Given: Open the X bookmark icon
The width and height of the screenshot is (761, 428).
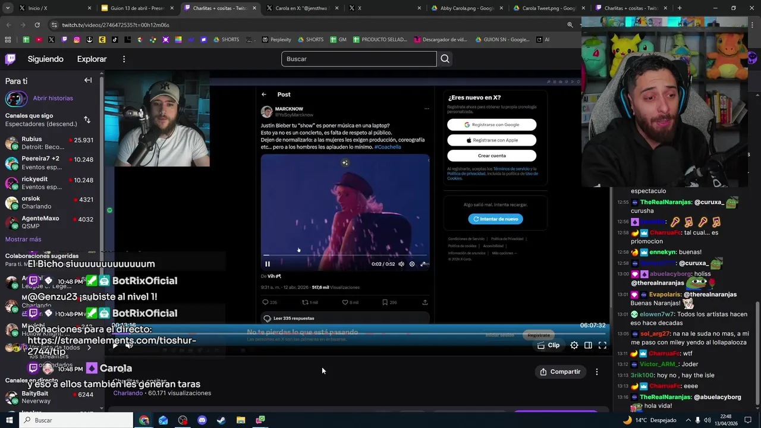Looking at the screenshot, I should tap(51, 40).
